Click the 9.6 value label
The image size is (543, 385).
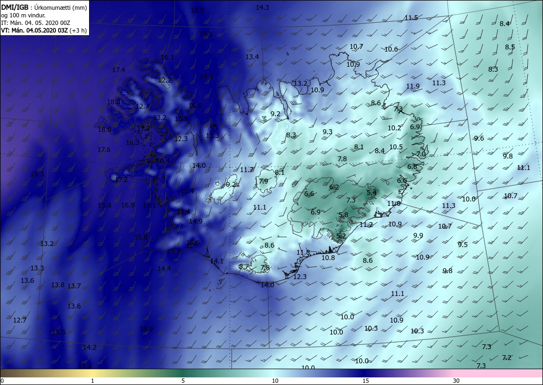click(x=478, y=138)
